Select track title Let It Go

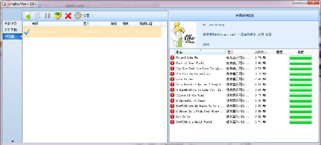tap(183, 117)
